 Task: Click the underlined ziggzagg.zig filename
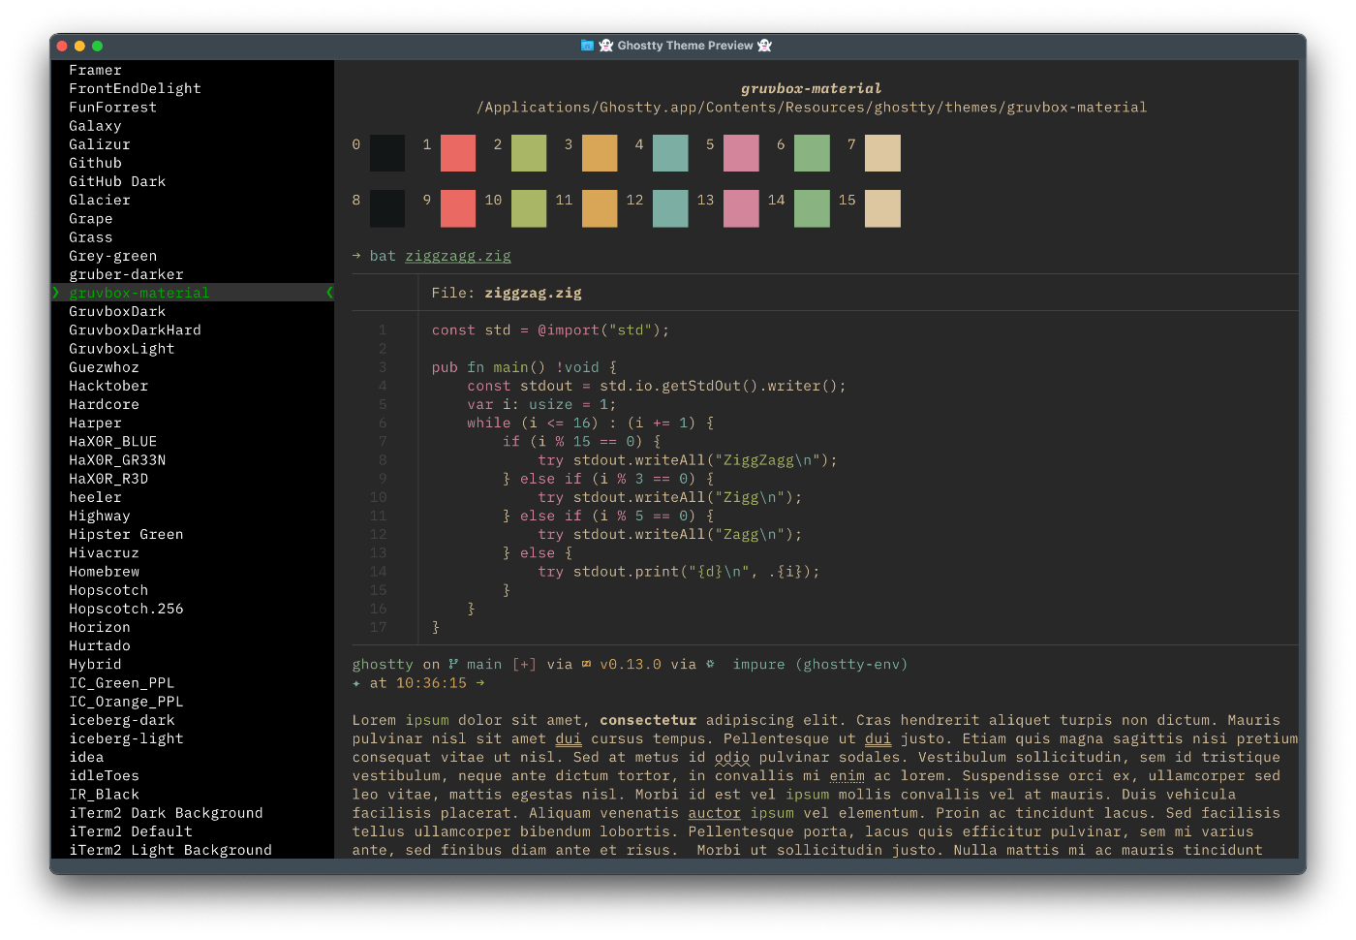pyautogui.click(x=458, y=256)
